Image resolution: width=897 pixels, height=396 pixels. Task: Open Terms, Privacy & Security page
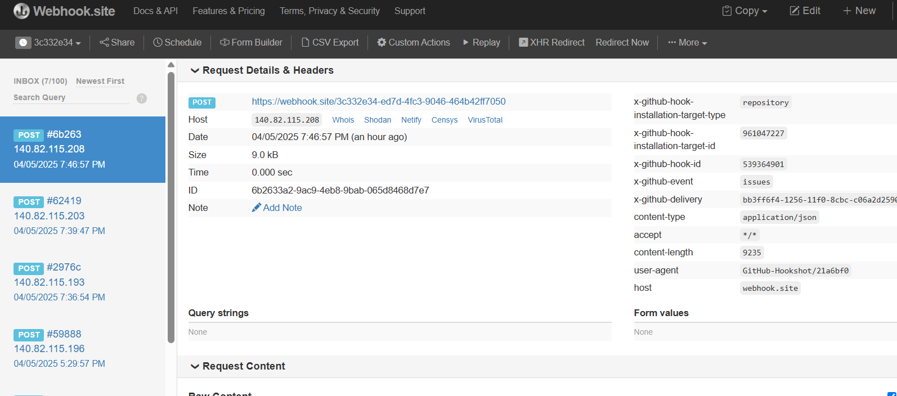point(330,11)
